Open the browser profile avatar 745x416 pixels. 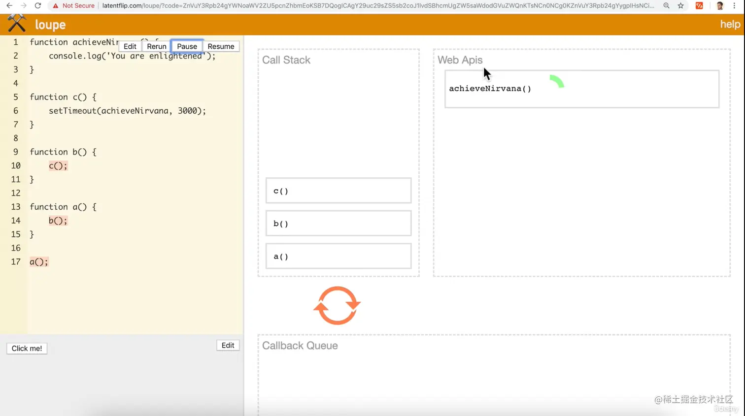click(720, 6)
